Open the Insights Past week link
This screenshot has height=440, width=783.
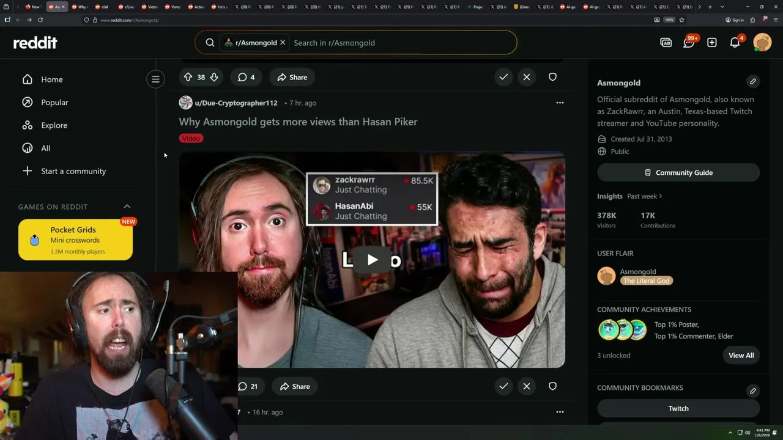(x=645, y=196)
